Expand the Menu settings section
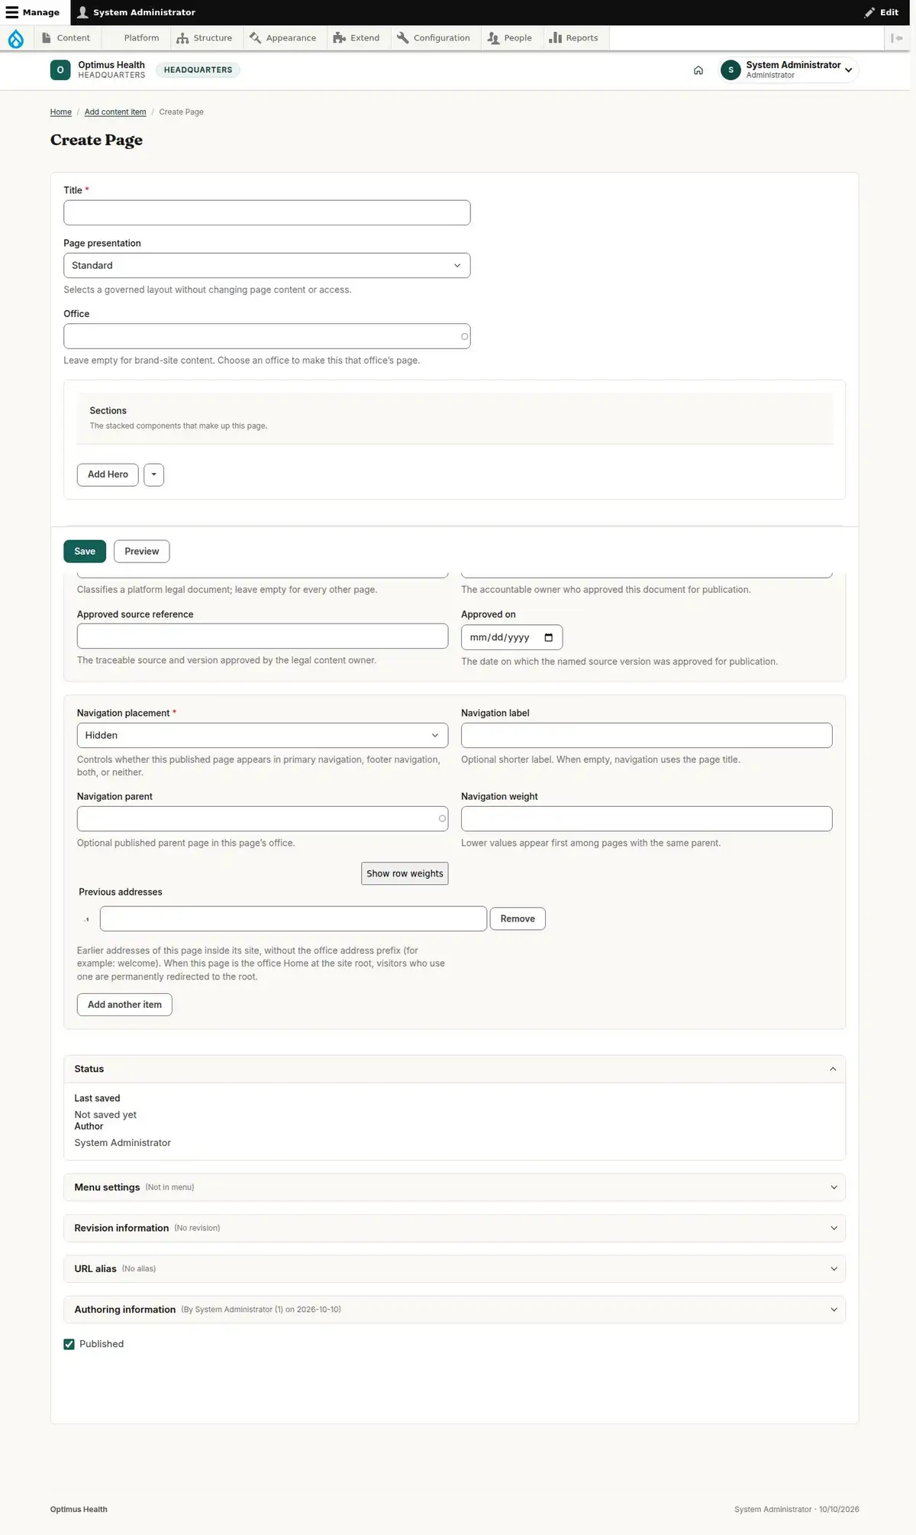Viewport: 916px width, 1535px height. point(455,1187)
